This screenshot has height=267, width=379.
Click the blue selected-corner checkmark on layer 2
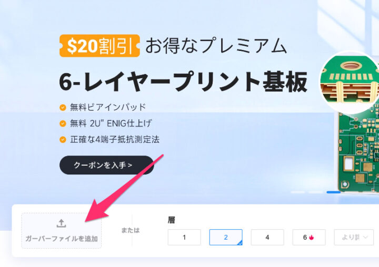[x=240, y=243]
